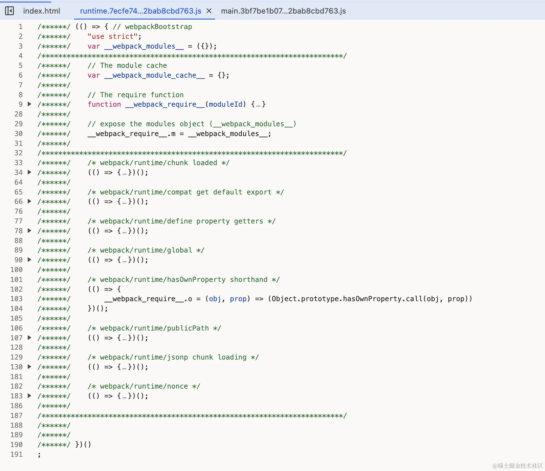Expand the __webpack_require__ function at line 9

(29, 104)
